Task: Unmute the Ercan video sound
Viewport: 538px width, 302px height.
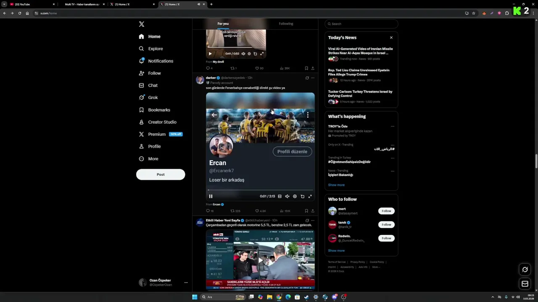Action: [287, 196]
